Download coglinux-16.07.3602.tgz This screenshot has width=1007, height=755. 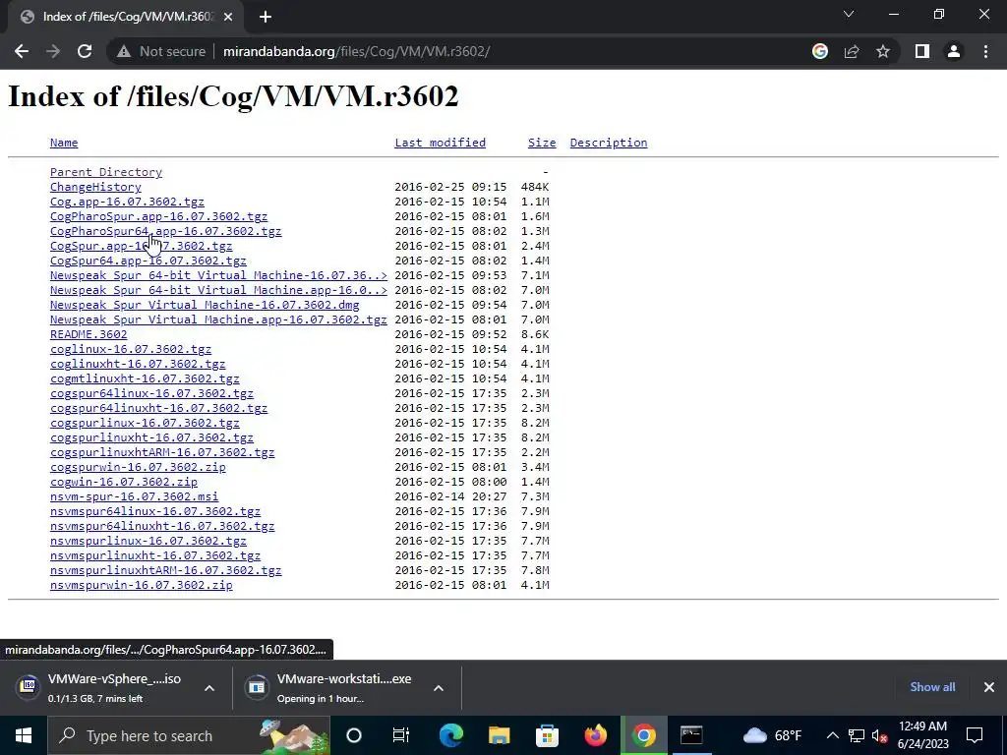coord(131,349)
